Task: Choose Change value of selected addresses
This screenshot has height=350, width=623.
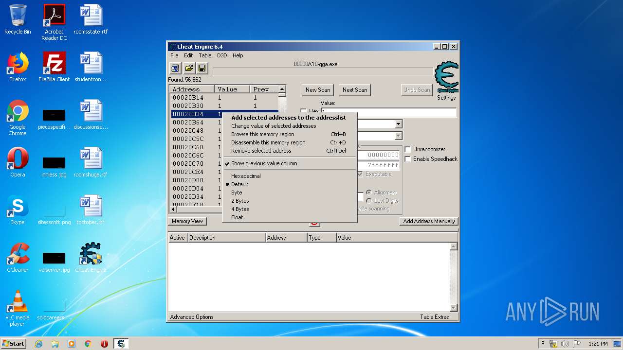Action: (x=290, y=126)
